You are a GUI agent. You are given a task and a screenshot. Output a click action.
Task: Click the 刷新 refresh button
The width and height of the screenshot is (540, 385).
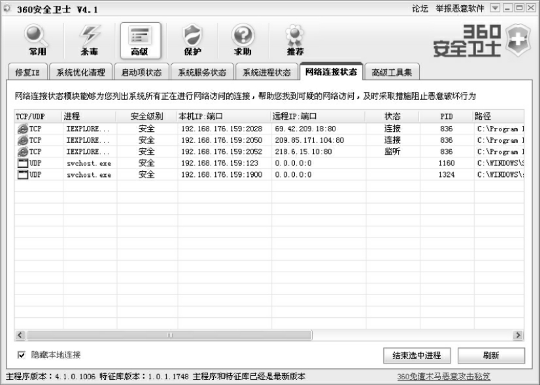point(491,355)
